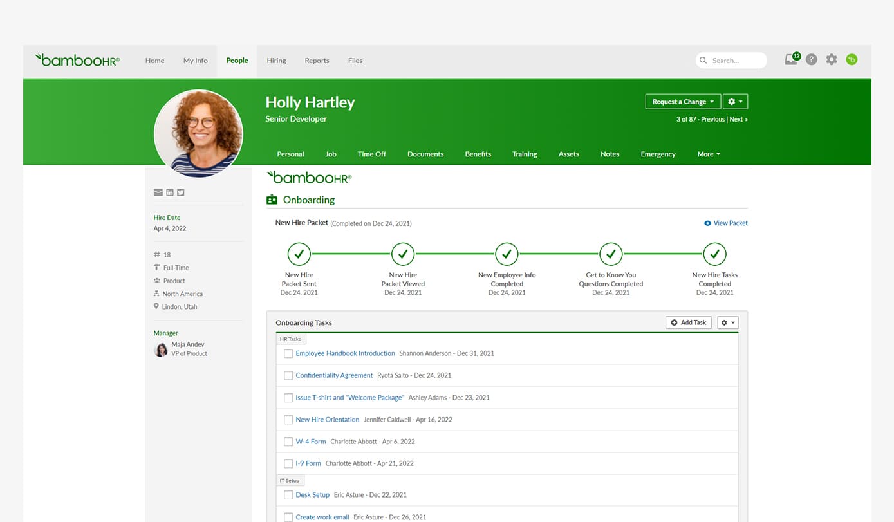This screenshot has width=894, height=522.
Task: Open Holly's Twitter profile icon
Action: (x=181, y=192)
